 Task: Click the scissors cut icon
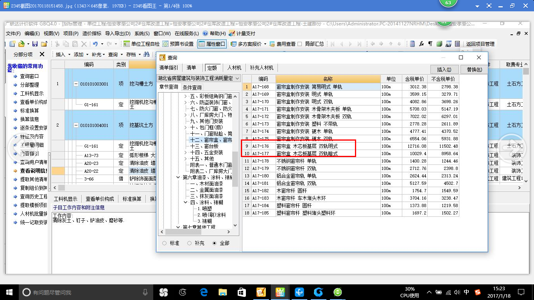57,44
